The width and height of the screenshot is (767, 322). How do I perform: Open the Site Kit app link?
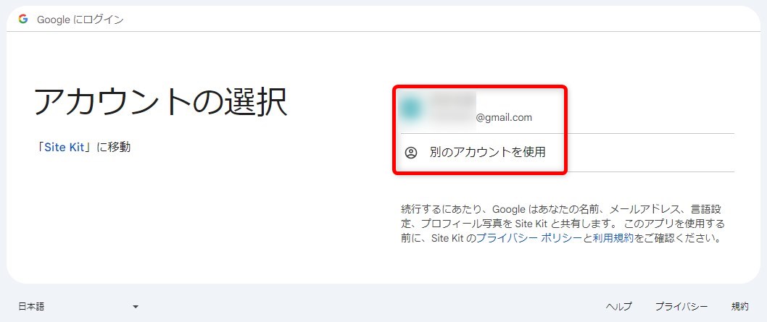pyautogui.click(x=65, y=148)
